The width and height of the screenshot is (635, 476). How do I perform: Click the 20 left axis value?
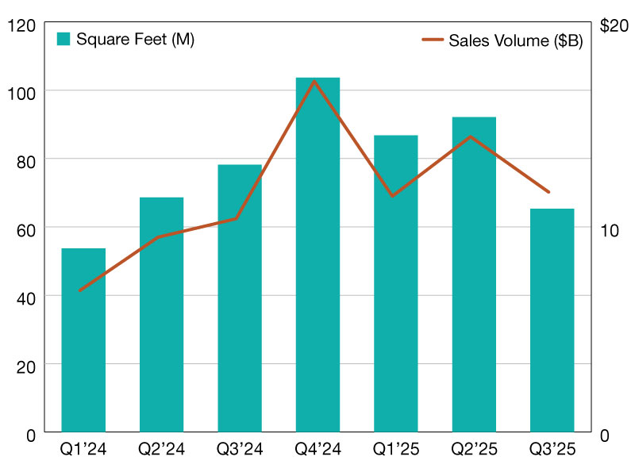tap(26, 367)
